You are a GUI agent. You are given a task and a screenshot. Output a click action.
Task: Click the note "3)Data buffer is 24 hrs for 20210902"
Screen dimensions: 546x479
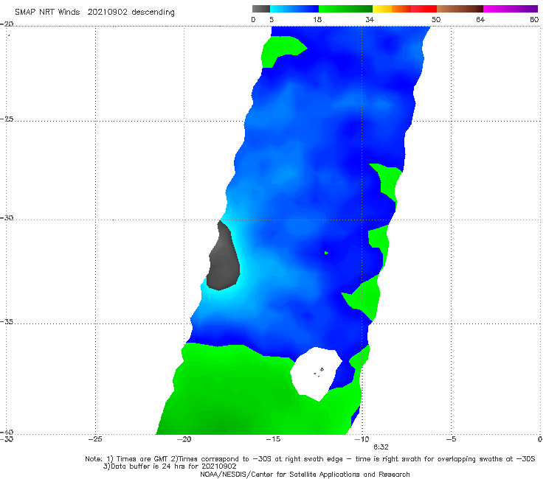pyautogui.click(x=170, y=466)
